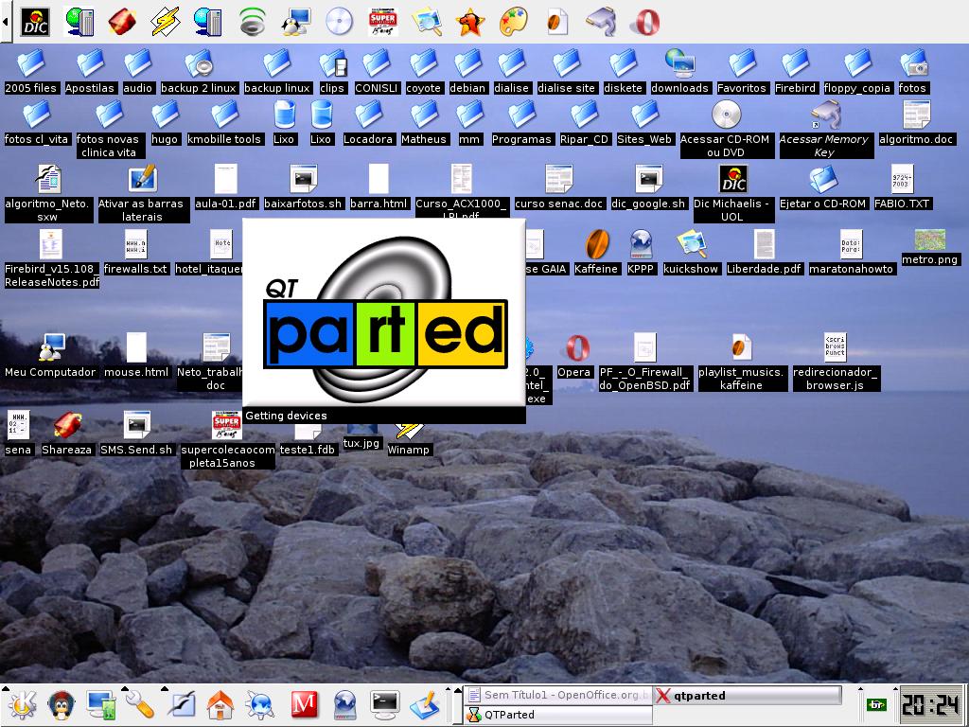
Task: Open the Tux computer icon in top panel
Action: [295, 22]
